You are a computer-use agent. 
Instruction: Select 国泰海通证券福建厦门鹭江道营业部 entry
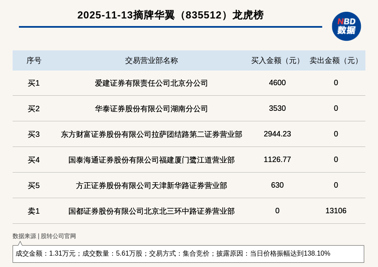click(151, 160)
